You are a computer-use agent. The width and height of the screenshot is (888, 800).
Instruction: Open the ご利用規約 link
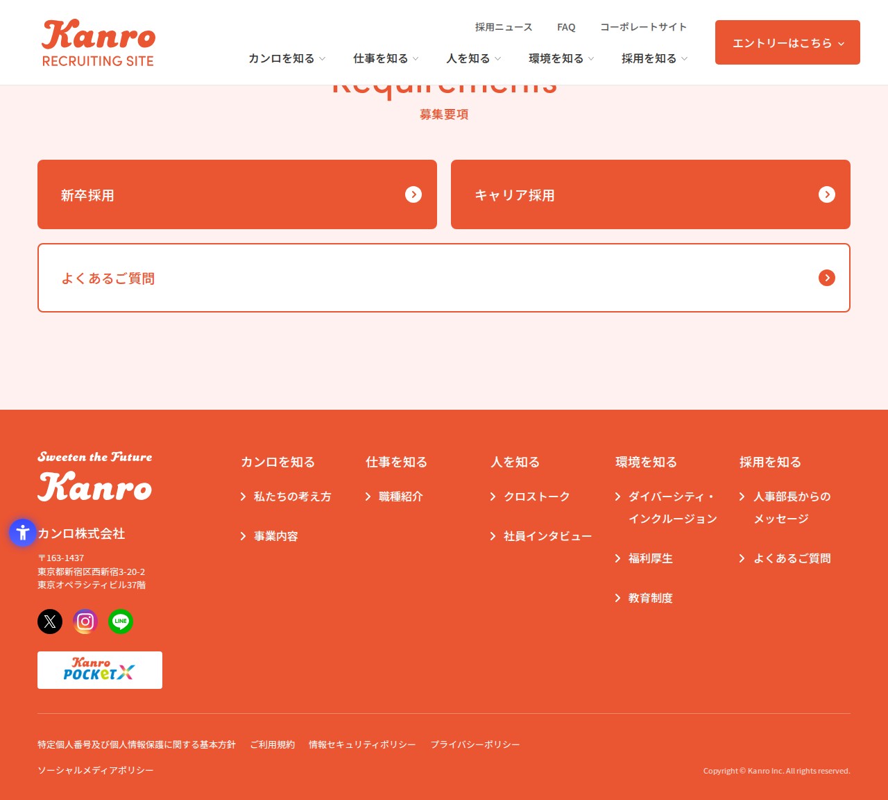point(272,744)
